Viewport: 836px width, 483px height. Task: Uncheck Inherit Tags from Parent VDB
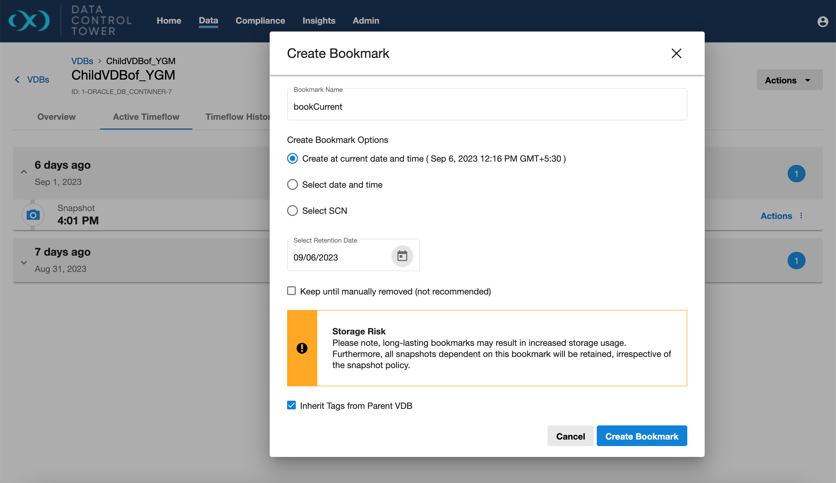291,405
